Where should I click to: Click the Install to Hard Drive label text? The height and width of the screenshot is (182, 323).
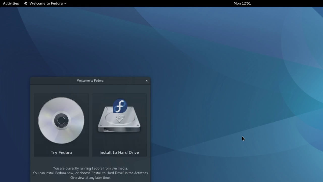point(119,152)
